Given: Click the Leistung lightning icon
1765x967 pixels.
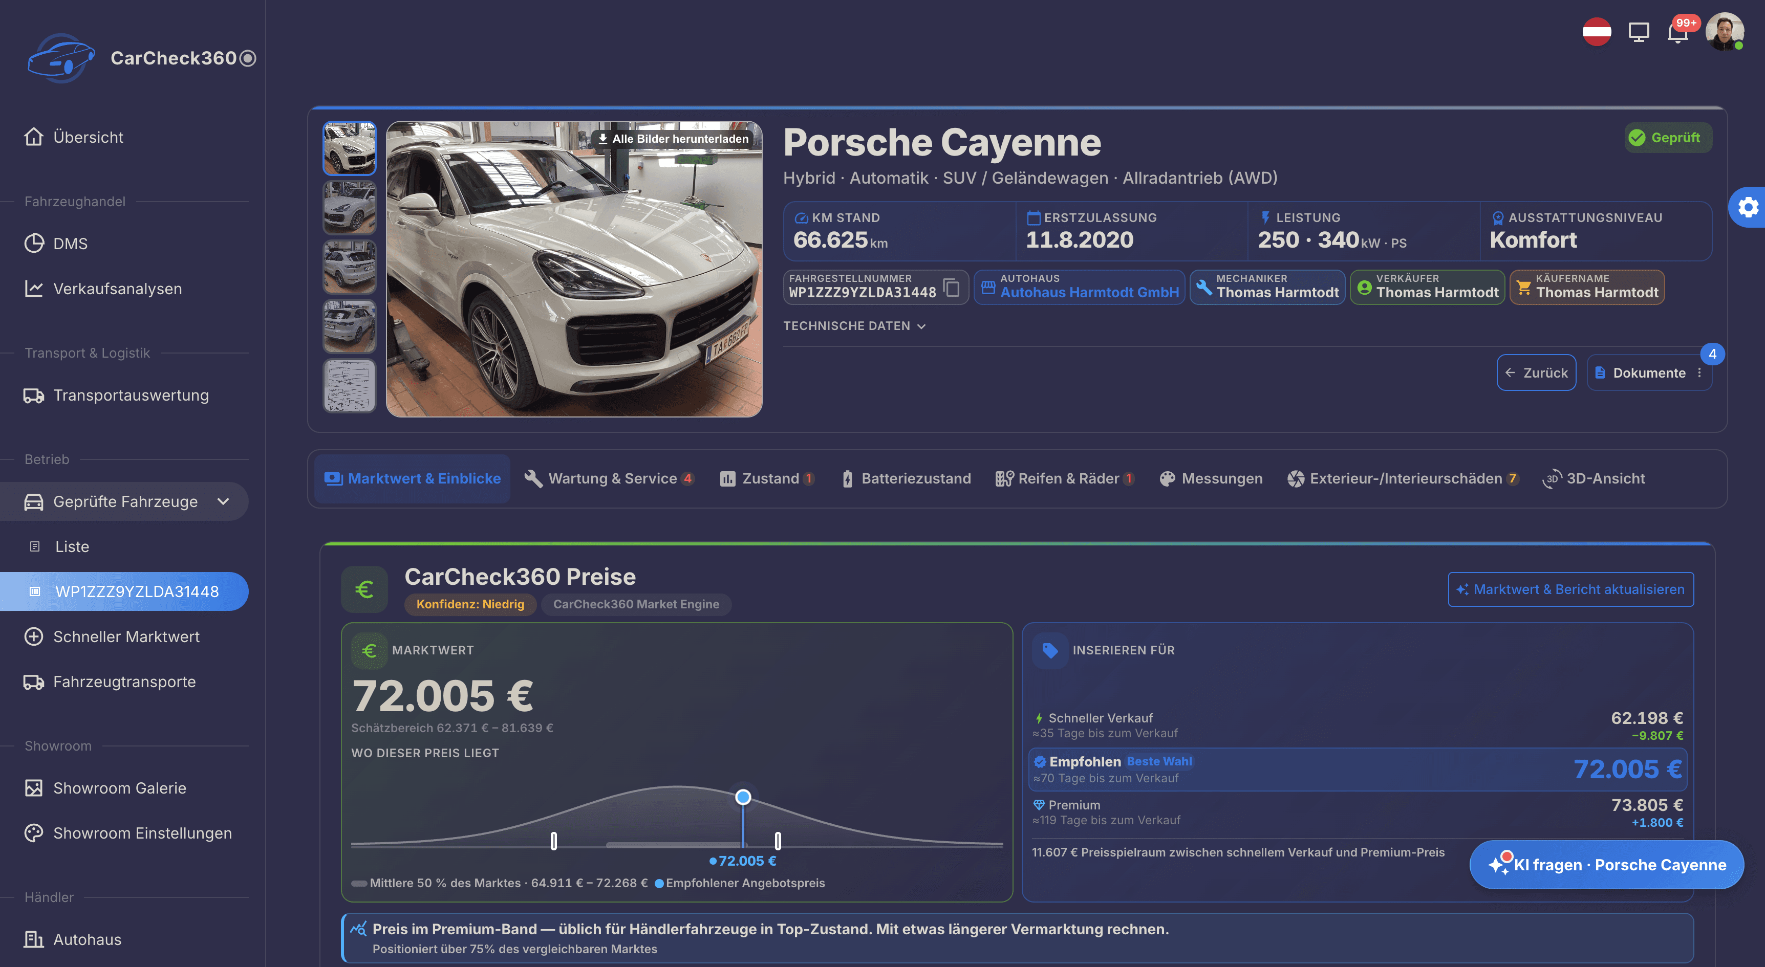Looking at the screenshot, I should click(1265, 217).
